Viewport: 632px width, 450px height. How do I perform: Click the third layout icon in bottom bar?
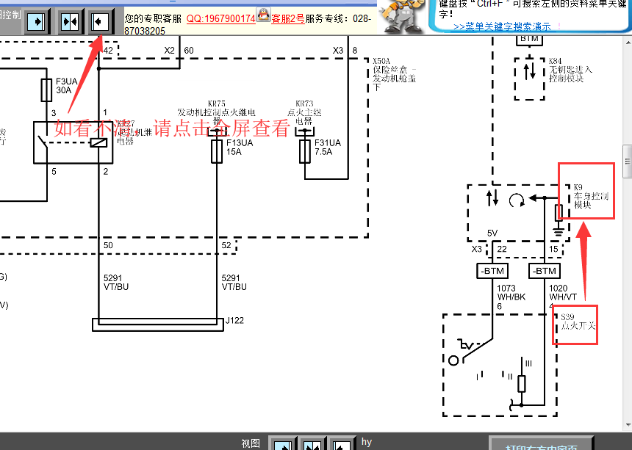coord(340,444)
